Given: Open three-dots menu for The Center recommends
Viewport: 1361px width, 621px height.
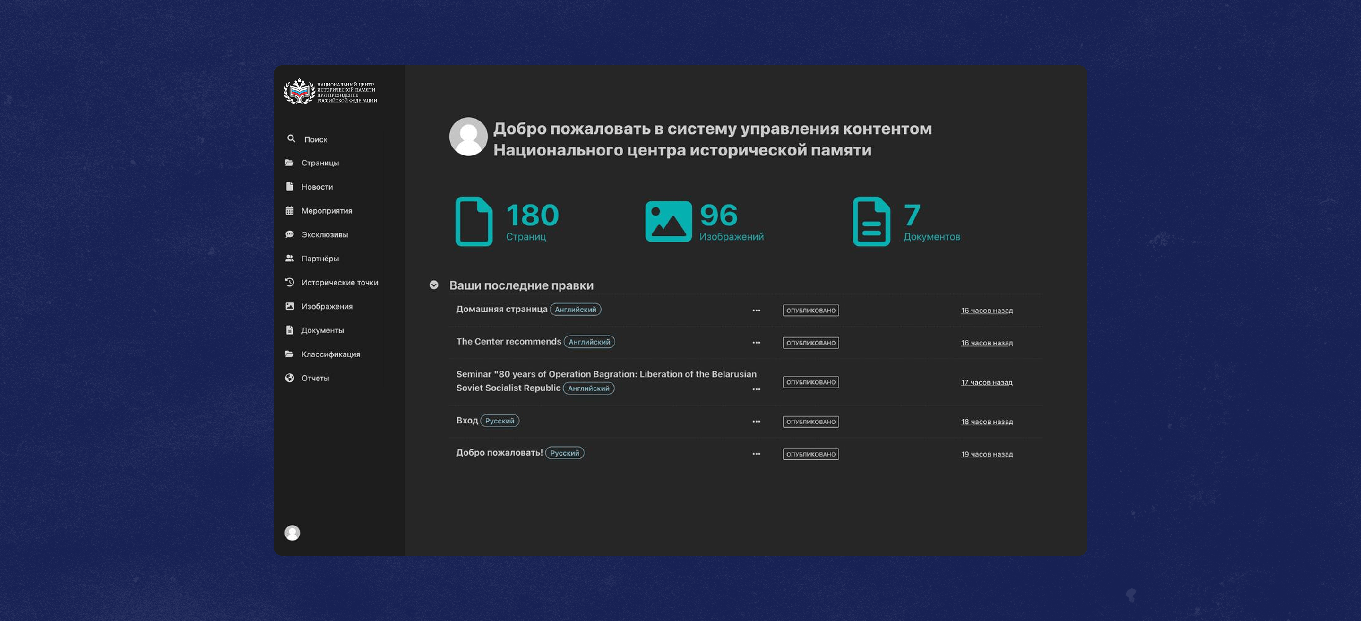Looking at the screenshot, I should pos(756,343).
